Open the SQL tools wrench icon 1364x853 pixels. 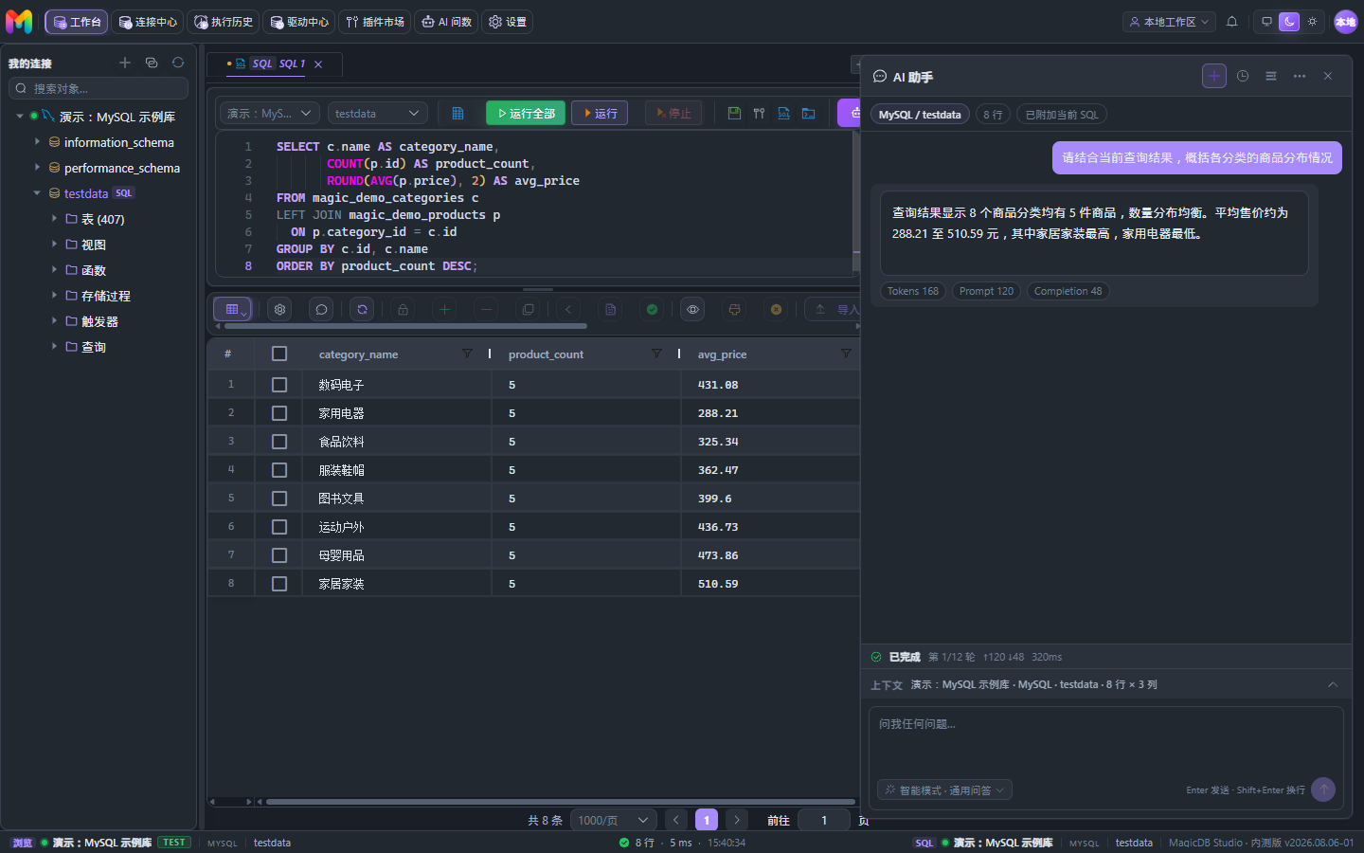759,114
